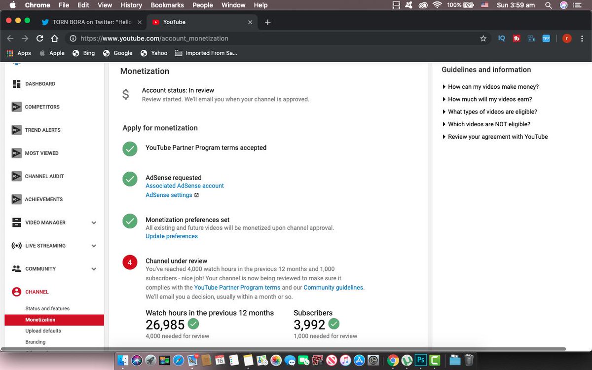Open Spotlight search in menu bar
Screen dimensions: 592x370
pyautogui.click(x=548, y=5)
